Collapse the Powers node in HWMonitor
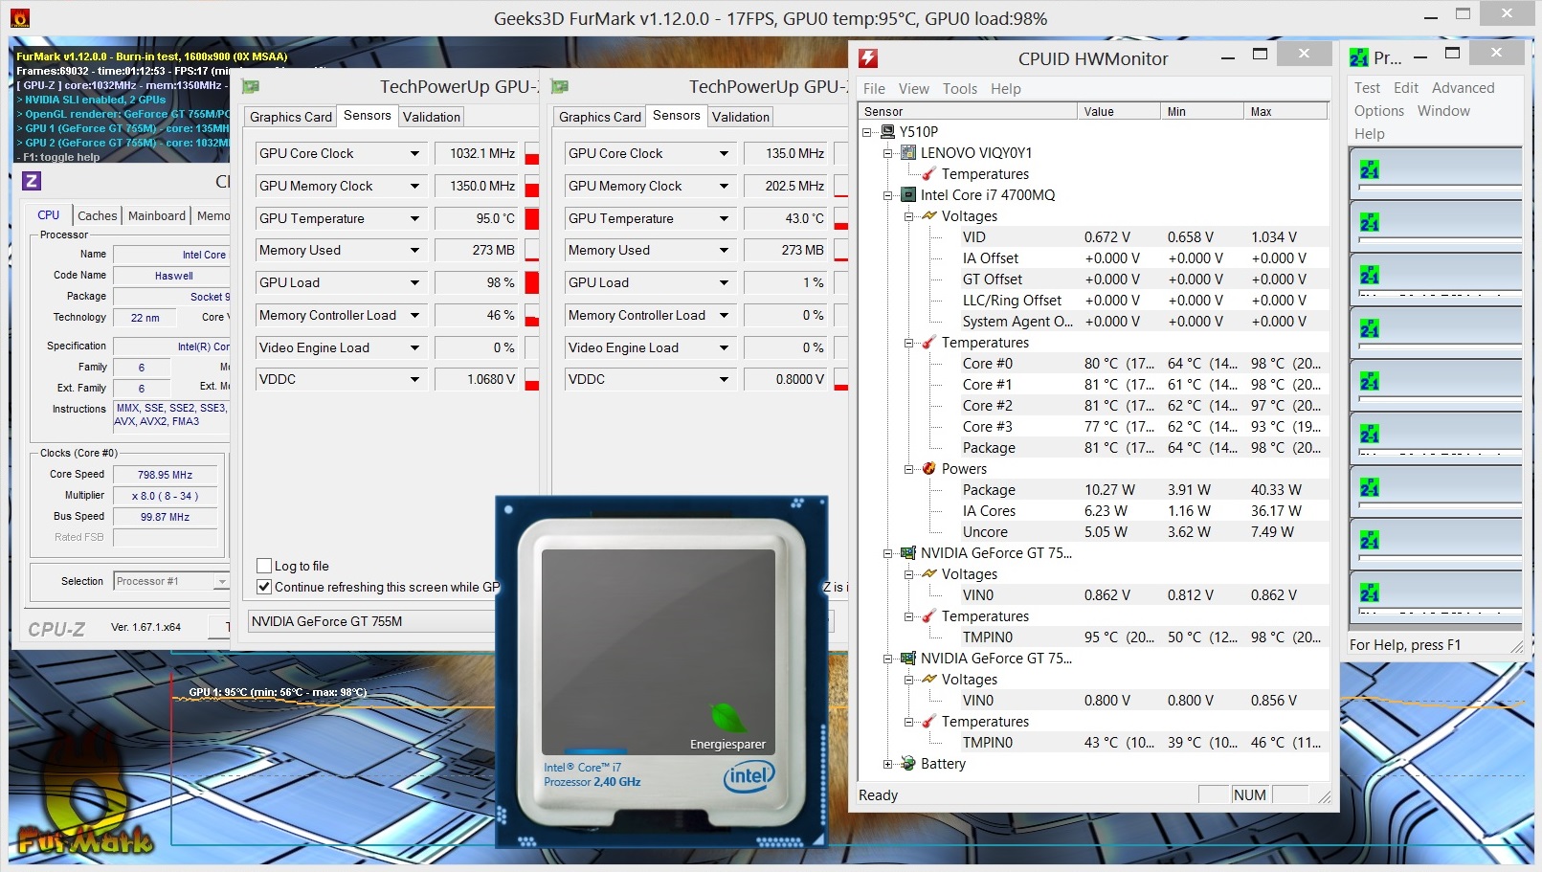Image resolution: width=1542 pixels, height=872 pixels. point(908,469)
